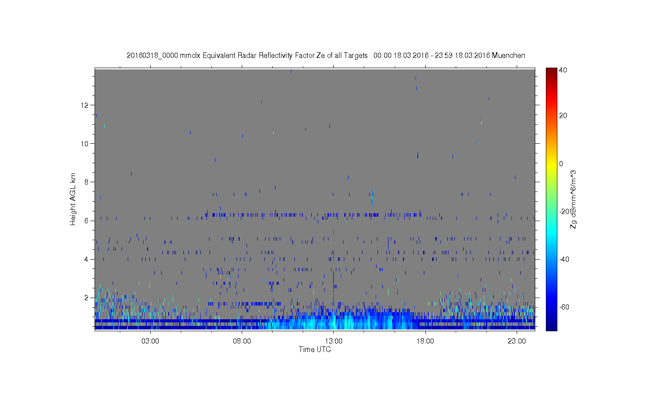663x398 pixels.
Task: Click the yellow region of the colorbar
Action: click(x=551, y=164)
